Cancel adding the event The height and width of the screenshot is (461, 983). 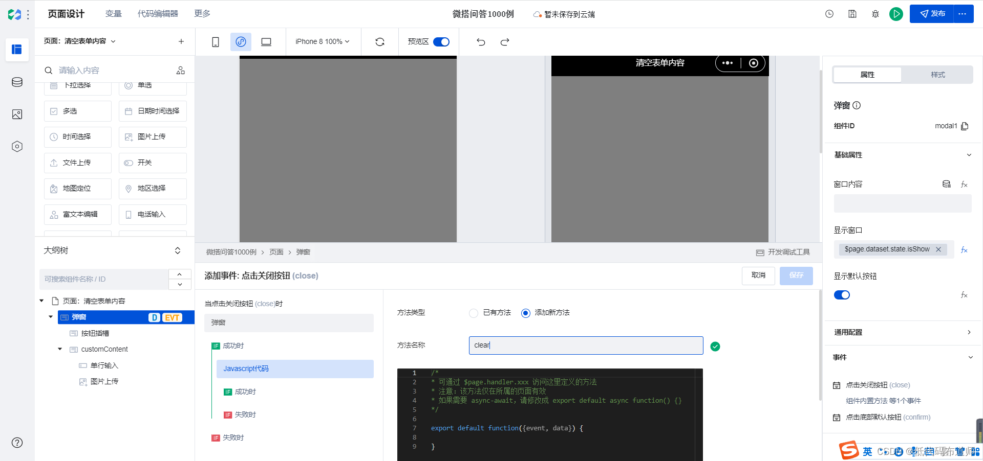pyautogui.click(x=758, y=275)
